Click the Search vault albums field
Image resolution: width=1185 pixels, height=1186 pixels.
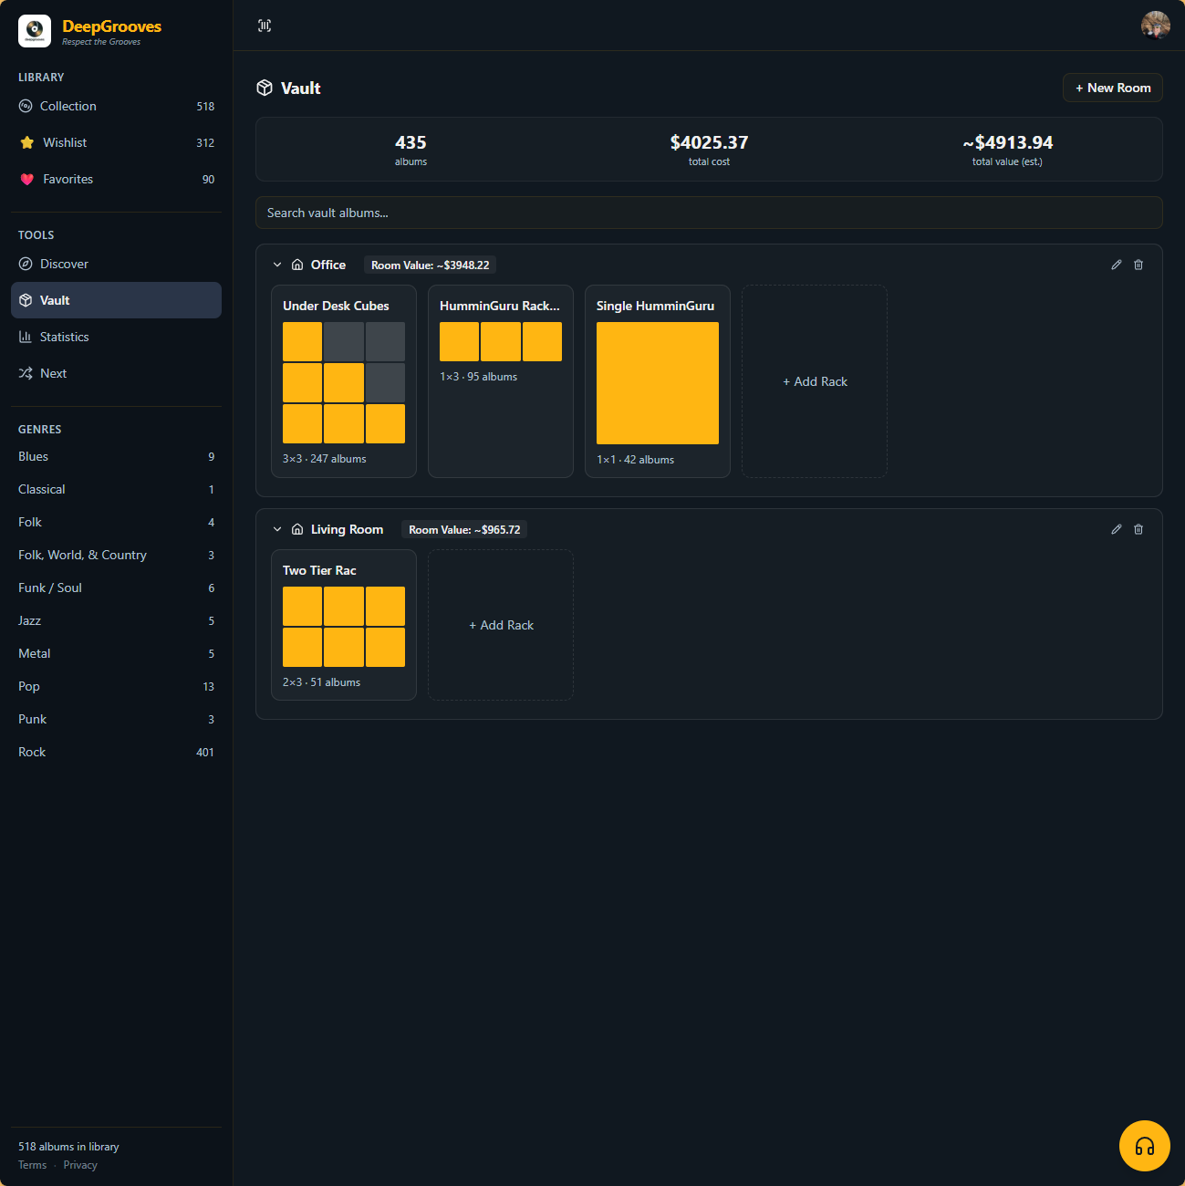tap(709, 213)
